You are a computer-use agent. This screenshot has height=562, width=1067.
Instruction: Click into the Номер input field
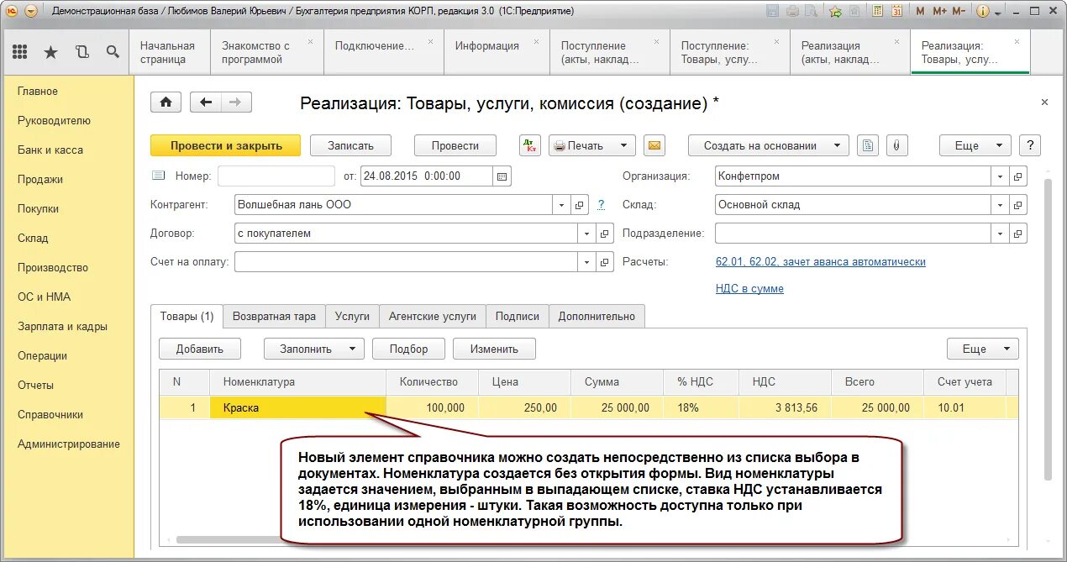point(276,176)
